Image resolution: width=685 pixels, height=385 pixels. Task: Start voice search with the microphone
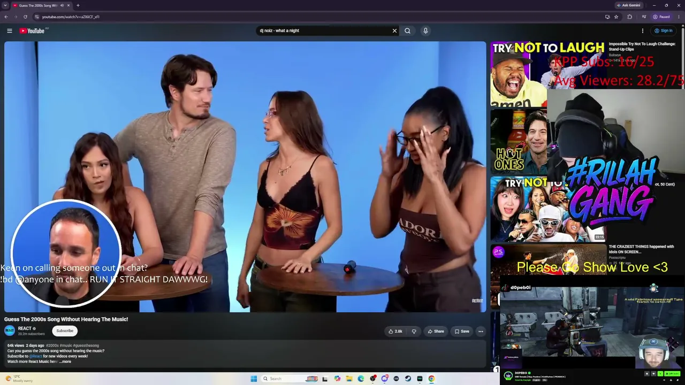(425, 31)
